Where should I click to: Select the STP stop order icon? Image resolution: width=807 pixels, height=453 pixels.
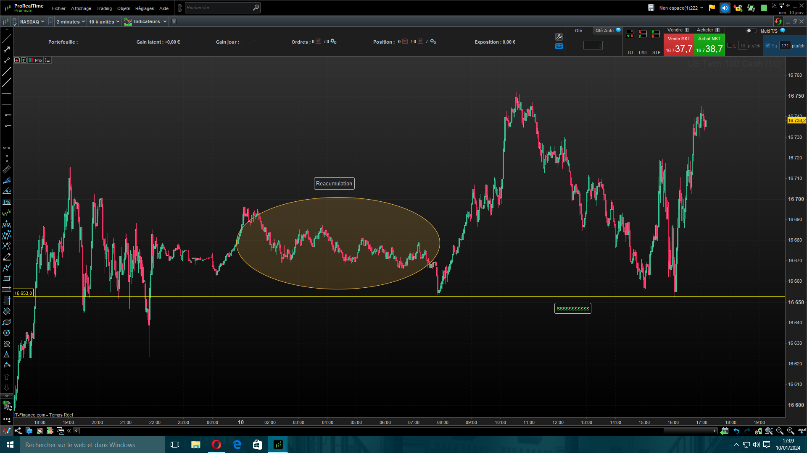[656, 35]
